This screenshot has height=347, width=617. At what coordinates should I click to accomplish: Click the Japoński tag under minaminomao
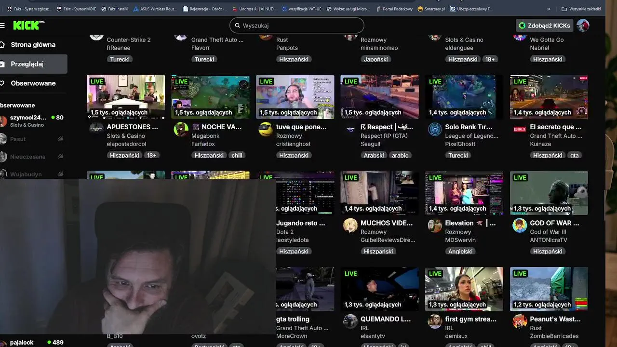376,59
